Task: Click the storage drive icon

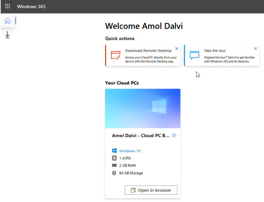Action: coord(114,173)
